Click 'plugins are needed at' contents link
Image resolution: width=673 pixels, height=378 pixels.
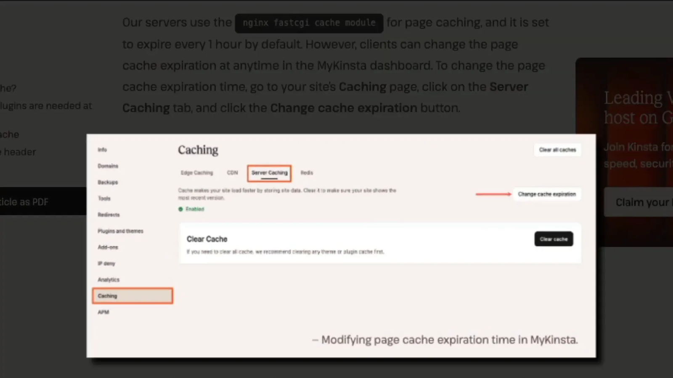(x=46, y=106)
